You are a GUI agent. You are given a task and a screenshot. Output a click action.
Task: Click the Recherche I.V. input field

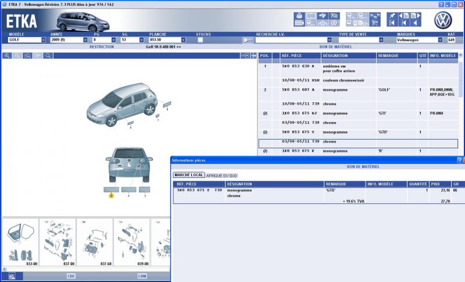pos(291,40)
